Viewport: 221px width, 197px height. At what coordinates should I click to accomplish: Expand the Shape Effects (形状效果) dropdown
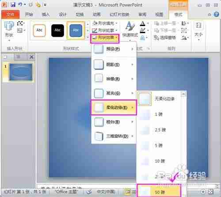[x=105, y=38]
